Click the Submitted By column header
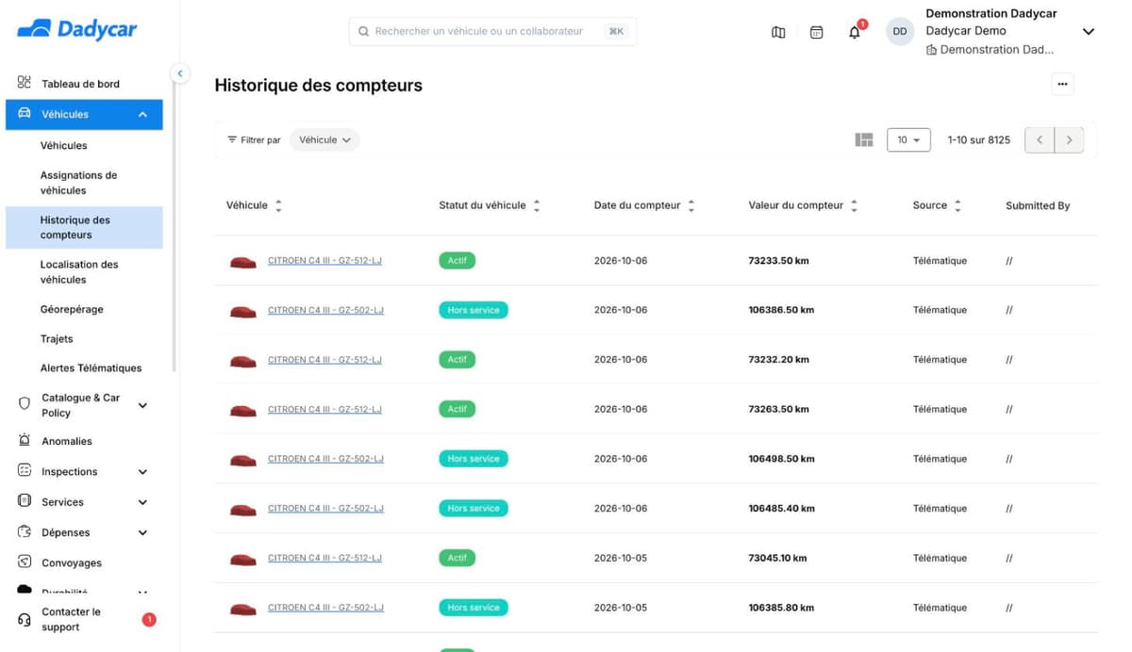Image resolution: width=1132 pixels, height=652 pixels. point(1038,205)
